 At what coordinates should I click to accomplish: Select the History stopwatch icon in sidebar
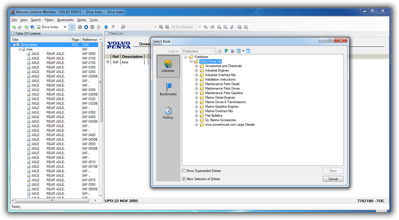point(168,111)
